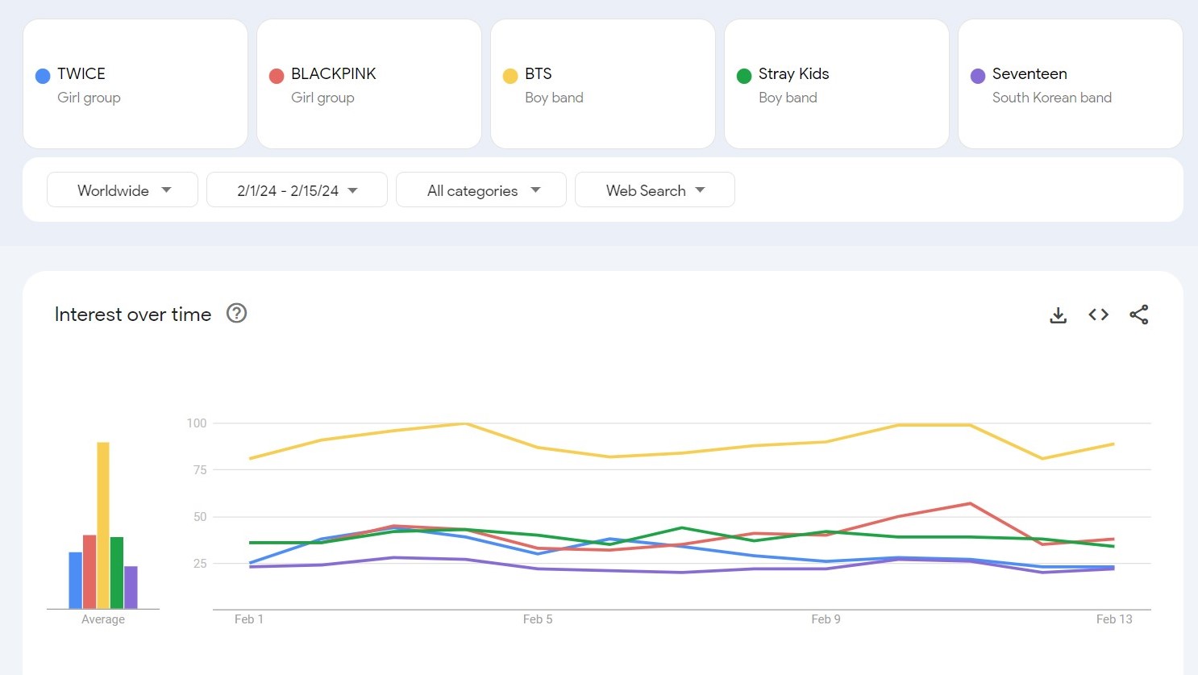Select the Stray Kids search term card
1198x675 pixels.
click(x=837, y=84)
